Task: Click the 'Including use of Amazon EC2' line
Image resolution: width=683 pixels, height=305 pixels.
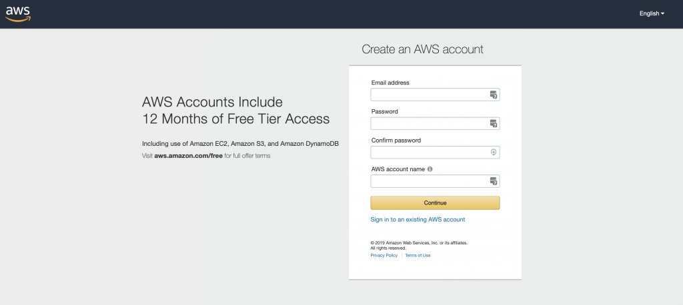Action: click(240, 144)
